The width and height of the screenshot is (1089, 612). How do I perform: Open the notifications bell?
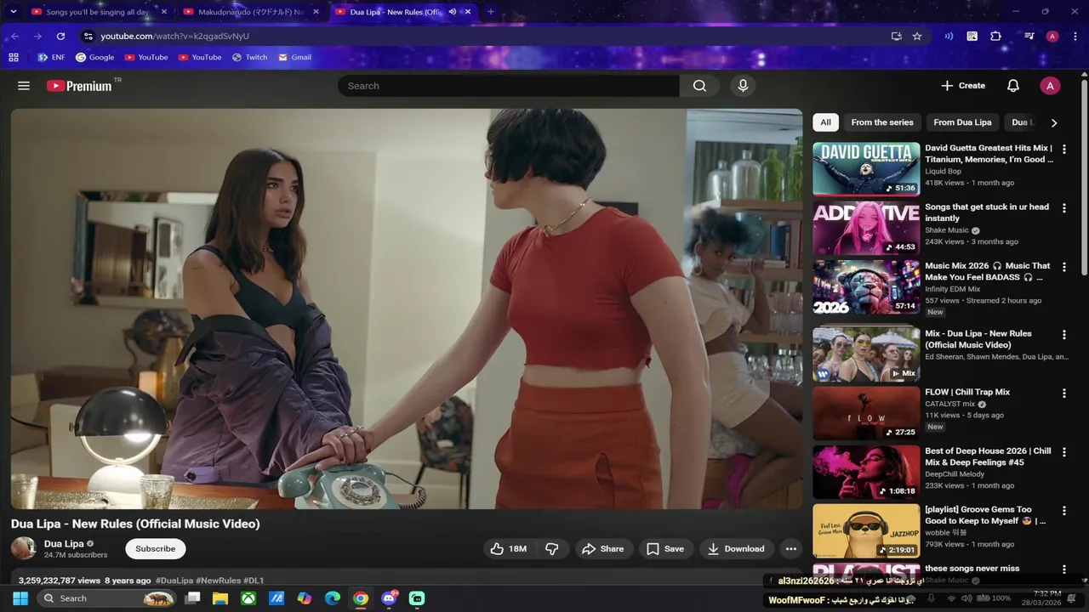point(1013,86)
